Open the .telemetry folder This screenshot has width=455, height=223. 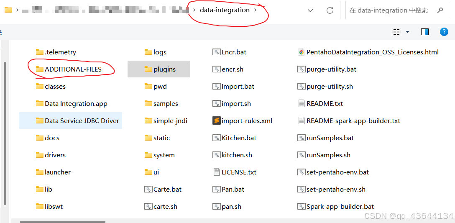[56, 52]
